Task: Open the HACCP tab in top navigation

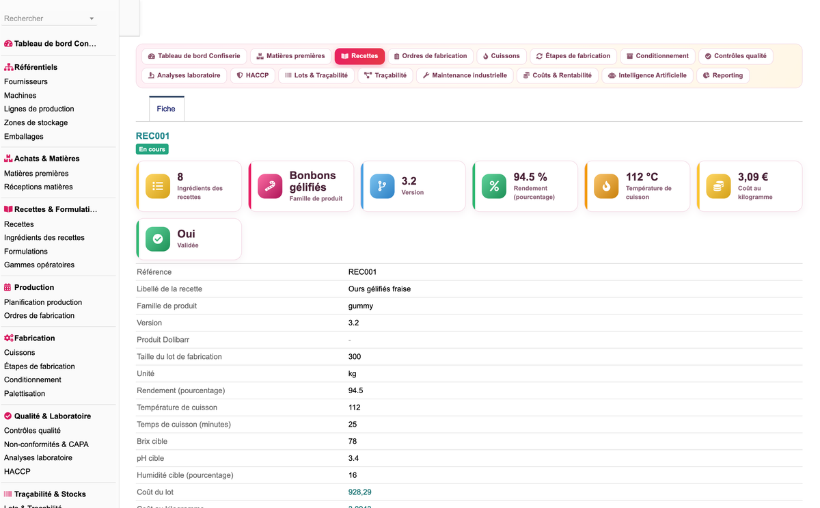Action: (x=253, y=75)
